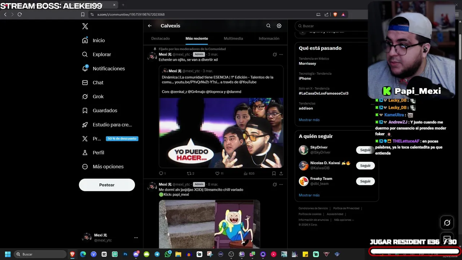Open Calvexis community settings gear
The image size is (462, 260).
point(279,26)
